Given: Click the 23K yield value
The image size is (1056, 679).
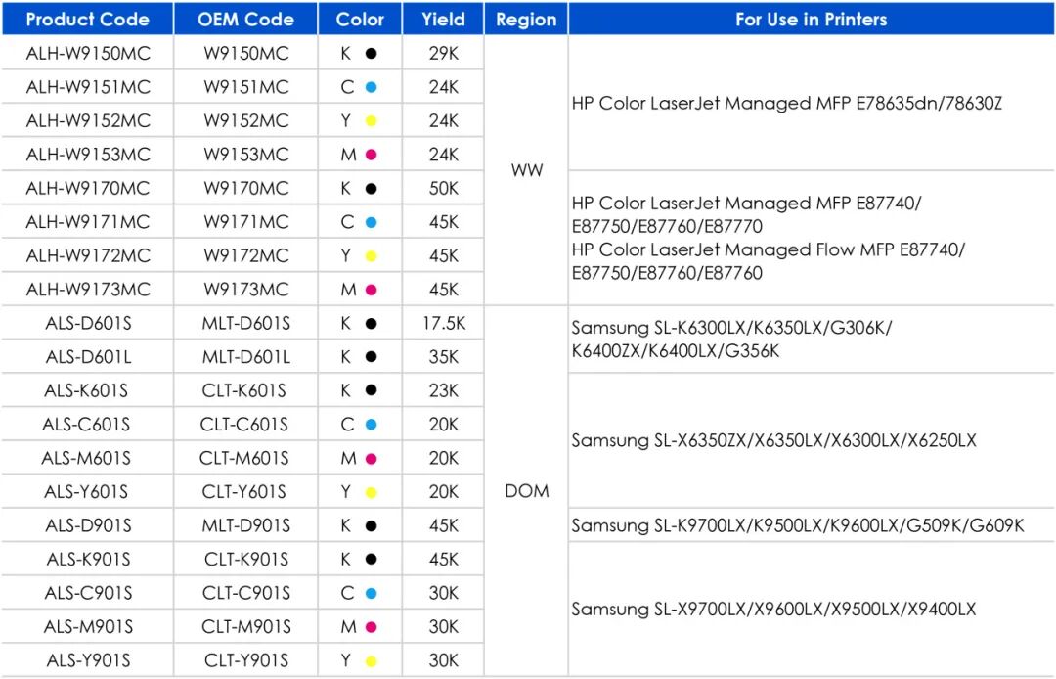Looking at the screenshot, I should tap(443, 390).
